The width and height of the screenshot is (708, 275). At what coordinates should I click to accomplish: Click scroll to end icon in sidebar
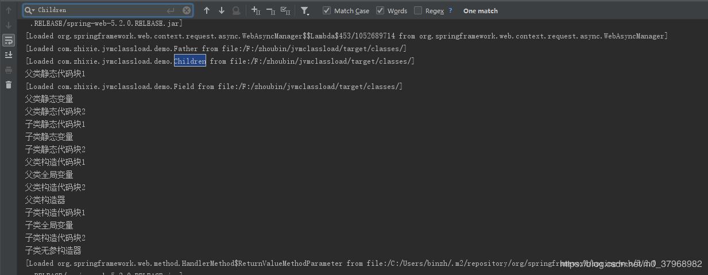pyautogui.click(x=8, y=55)
